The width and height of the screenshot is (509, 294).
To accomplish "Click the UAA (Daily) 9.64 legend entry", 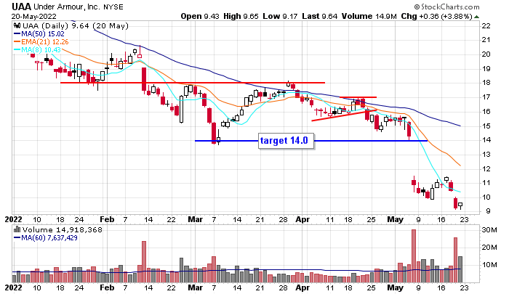I will tap(76, 25).
